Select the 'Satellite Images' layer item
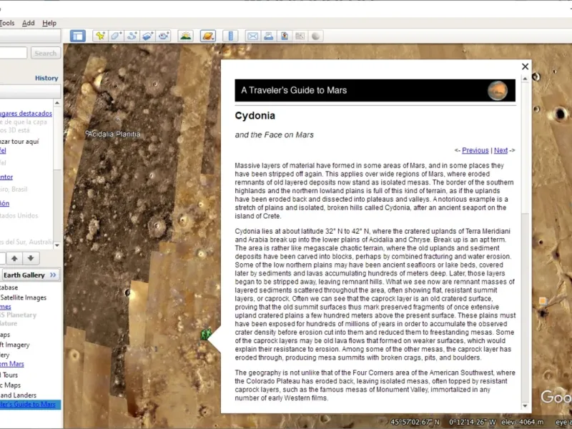This screenshot has width=572, height=429. point(24,297)
